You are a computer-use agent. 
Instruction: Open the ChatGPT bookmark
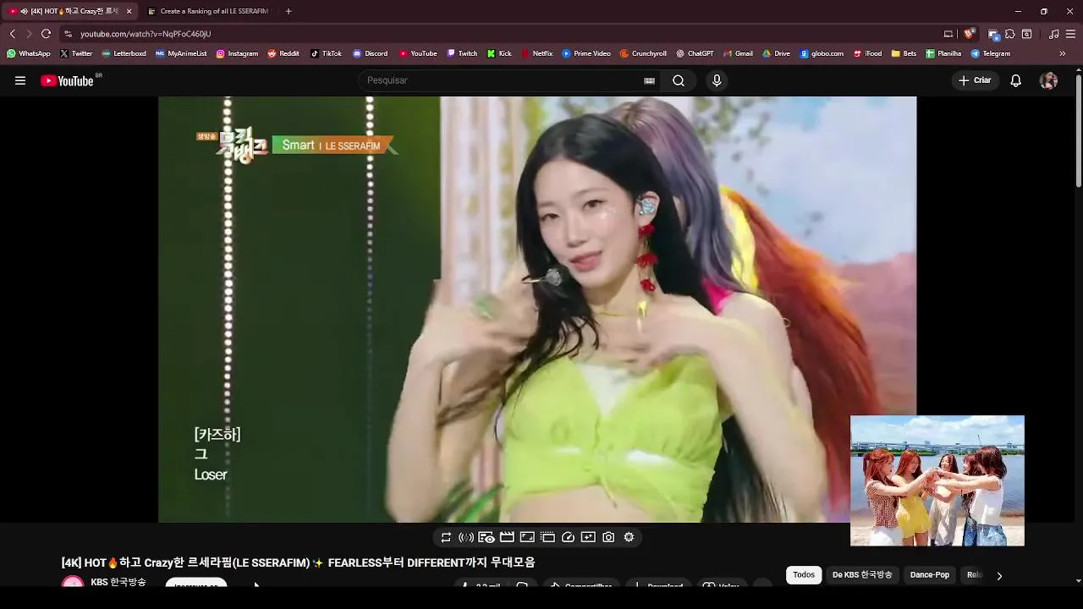click(695, 53)
